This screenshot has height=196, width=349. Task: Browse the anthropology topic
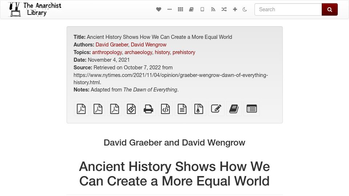[x=107, y=52]
